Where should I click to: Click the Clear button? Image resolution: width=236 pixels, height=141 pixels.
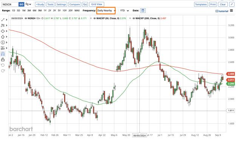tap(223, 5)
